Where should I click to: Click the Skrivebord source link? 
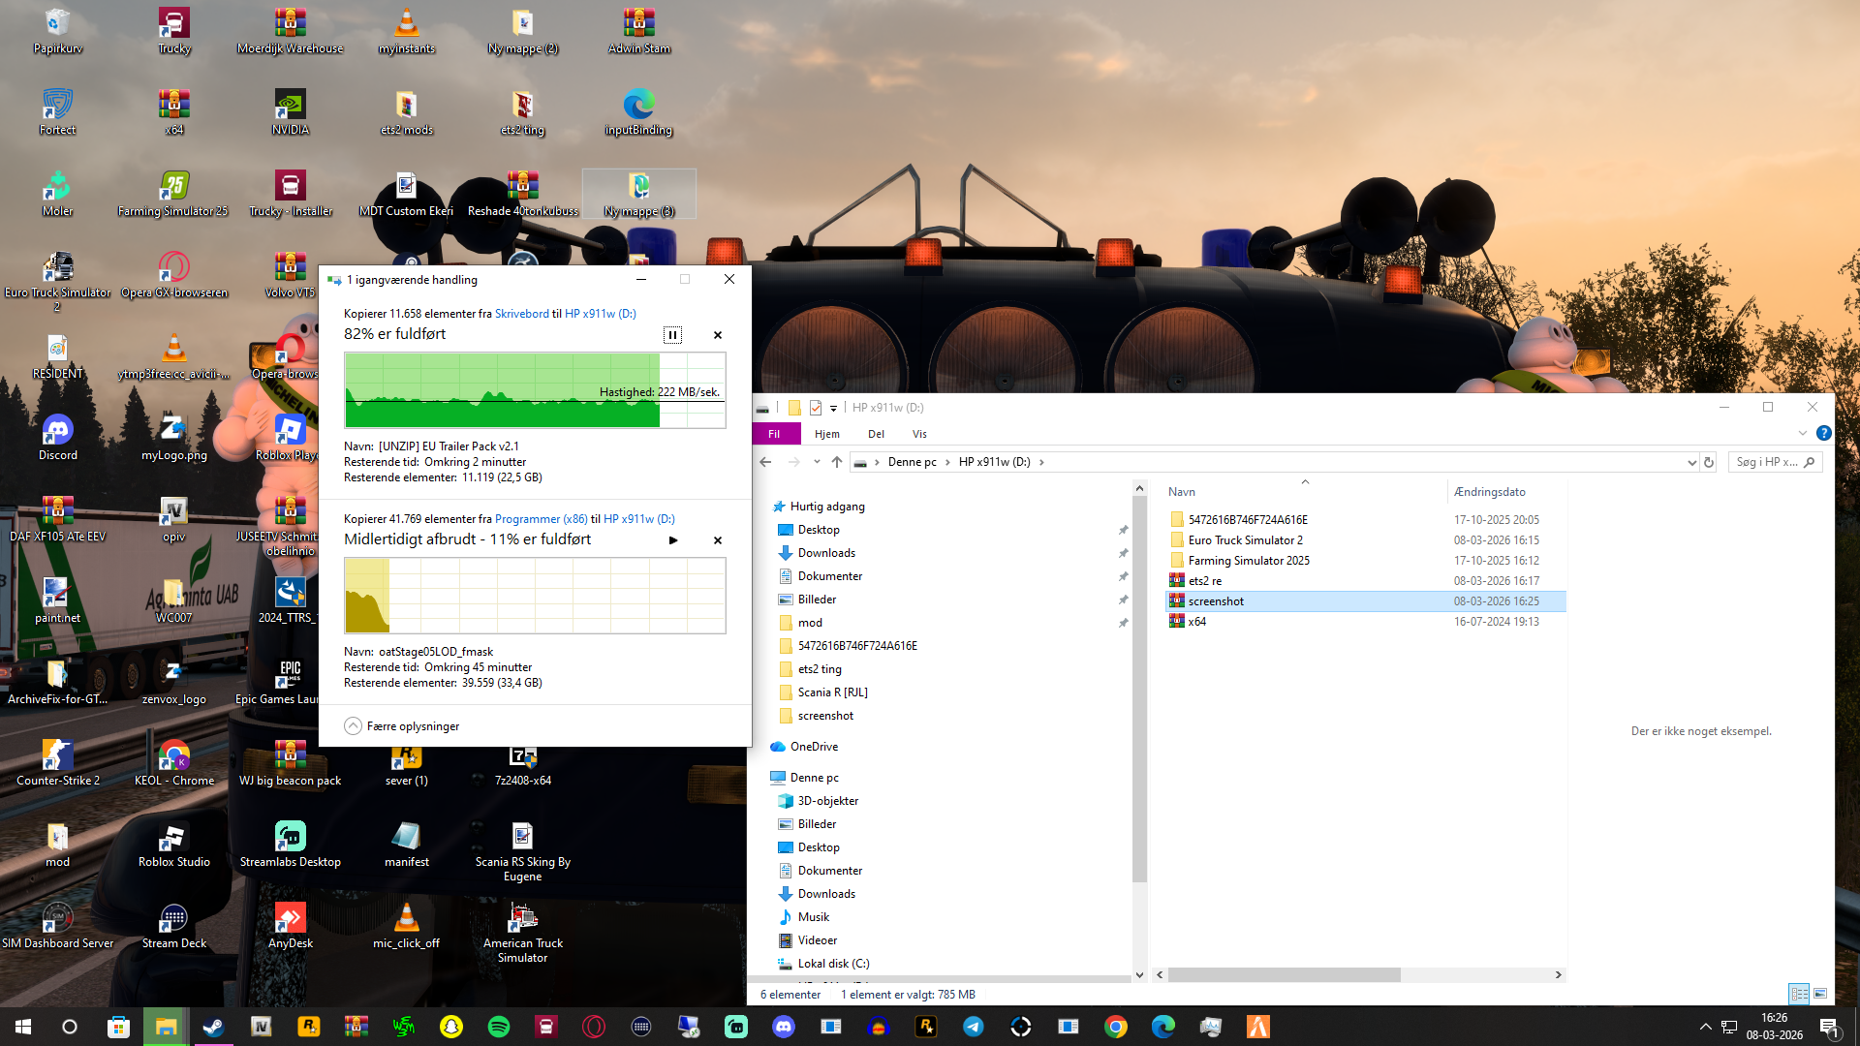coord(521,314)
